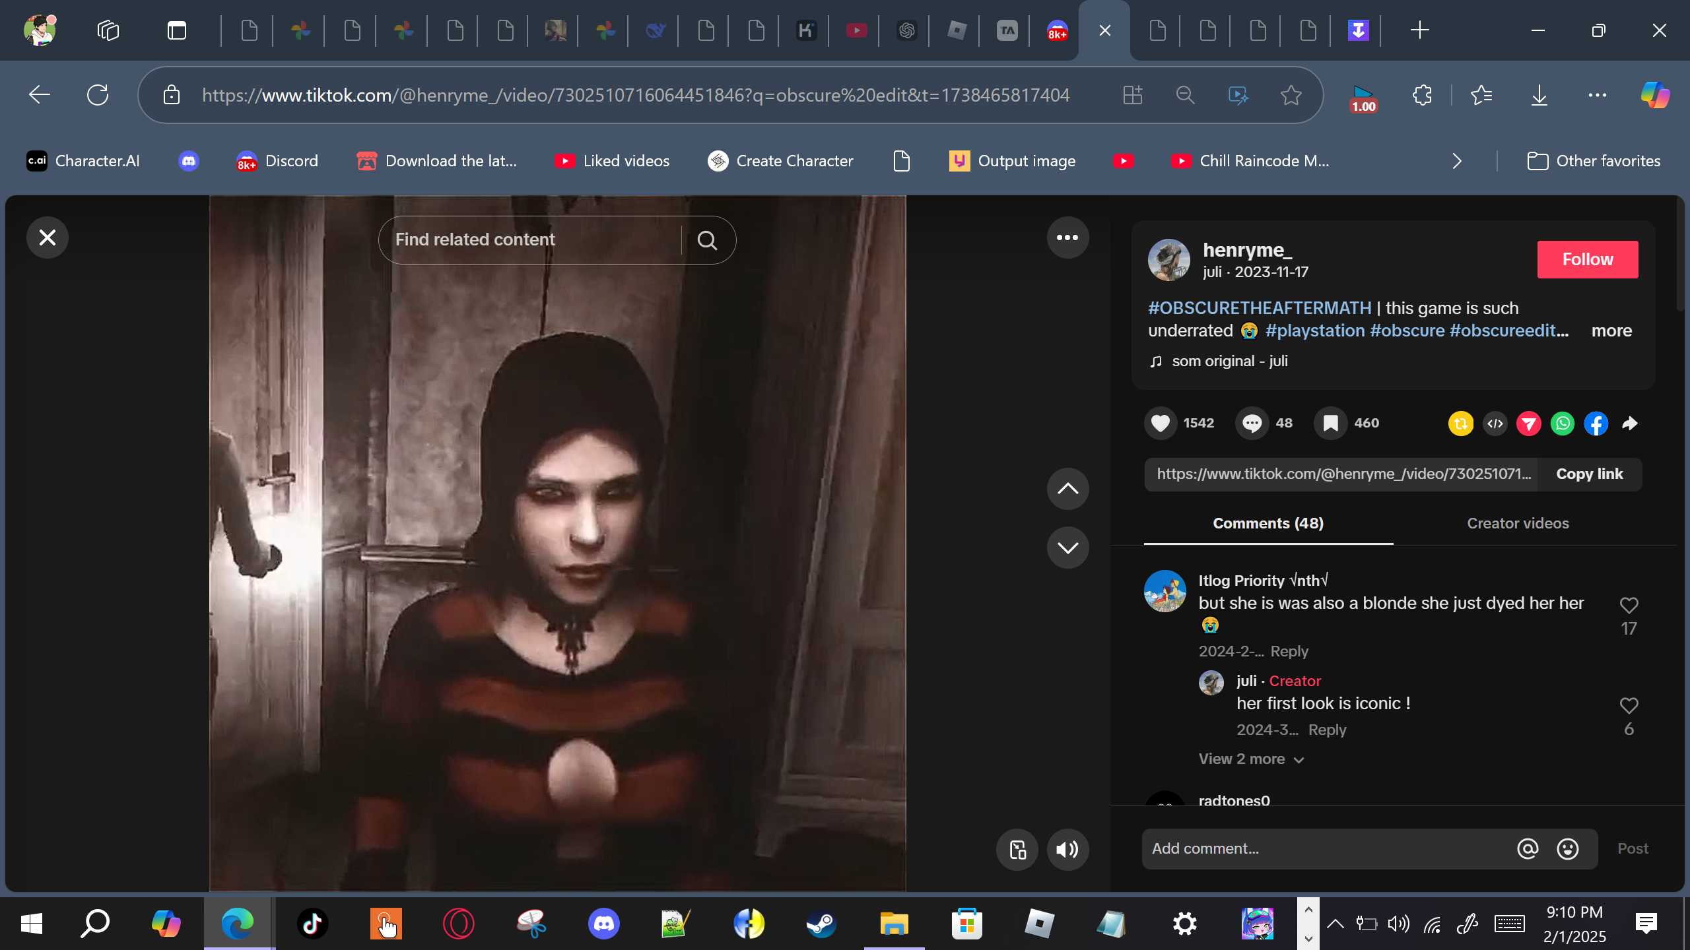
Task: Click the mention @ icon
Action: 1528,848
